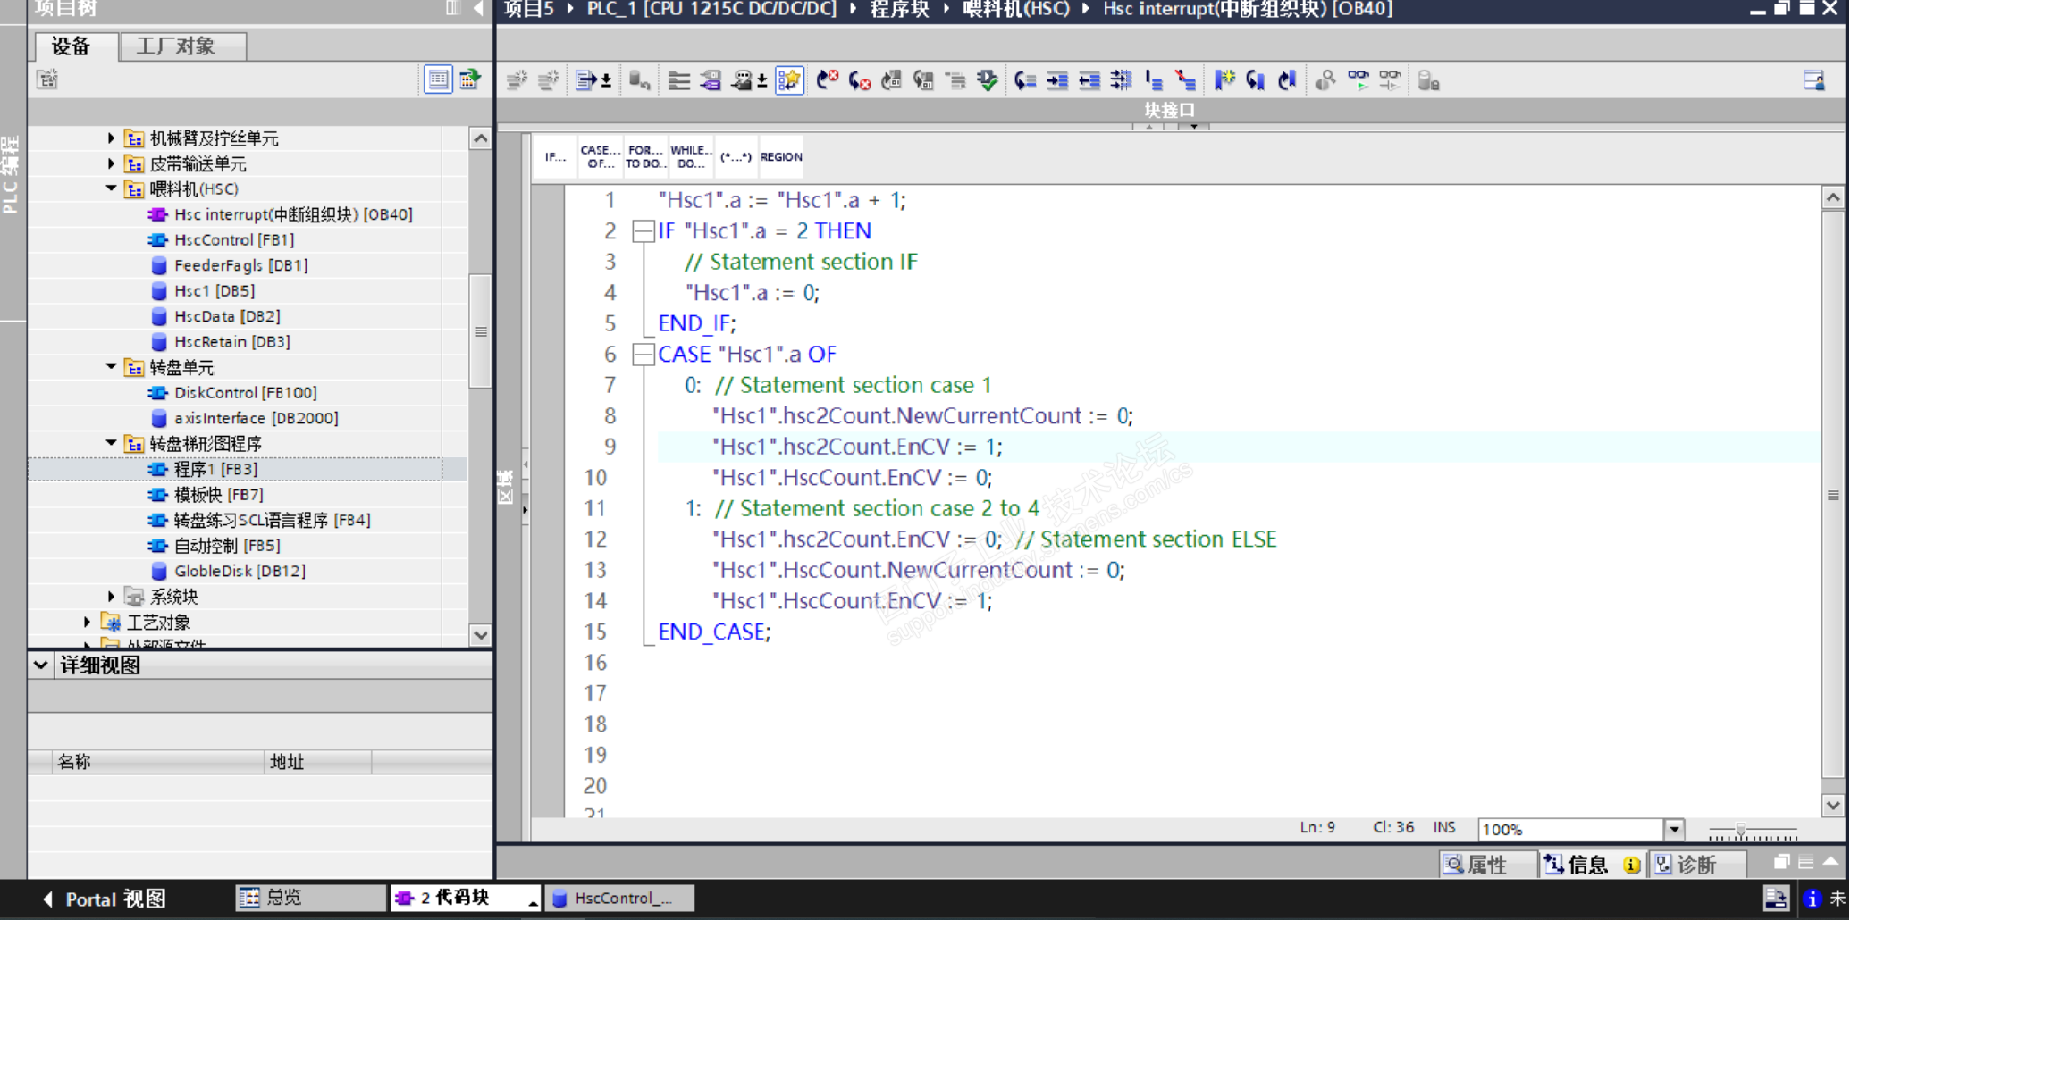Insert REGION code template
The height and width of the screenshot is (1079, 2061).
click(780, 157)
